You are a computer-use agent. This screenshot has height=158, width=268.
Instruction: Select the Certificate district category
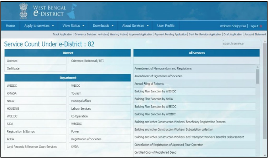[x=35, y=68]
